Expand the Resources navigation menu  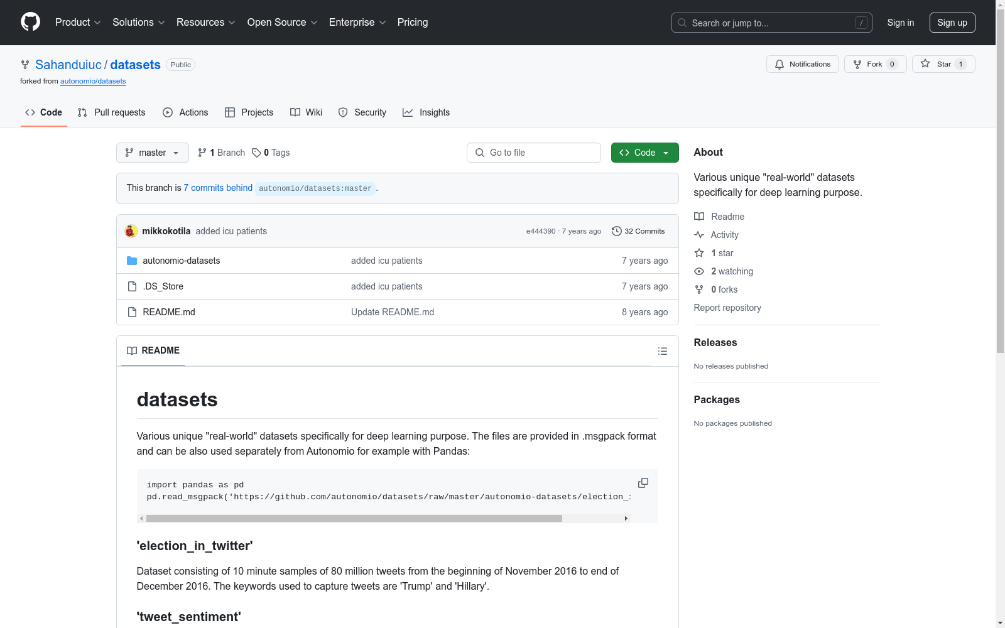click(x=206, y=22)
